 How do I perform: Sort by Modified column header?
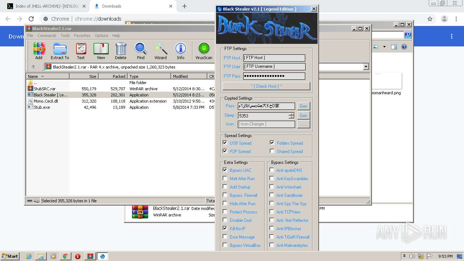(189, 76)
